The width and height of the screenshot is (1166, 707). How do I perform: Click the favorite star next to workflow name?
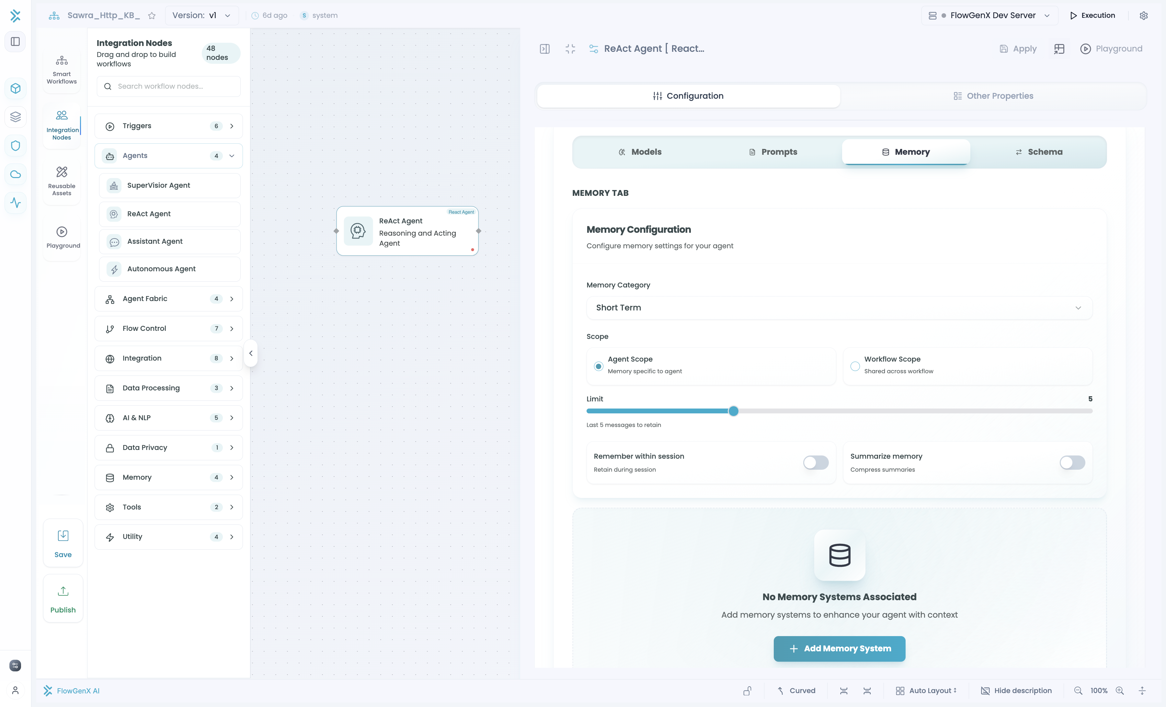click(x=152, y=16)
